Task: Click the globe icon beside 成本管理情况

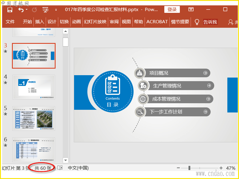Action: (x=143, y=99)
